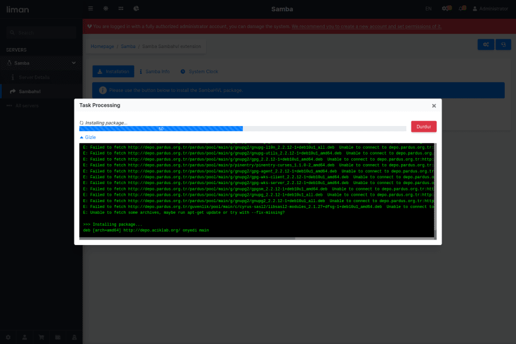The width and height of the screenshot is (516, 344).
Task: Close the Task Processing dialog
Action: coord(434,106)
